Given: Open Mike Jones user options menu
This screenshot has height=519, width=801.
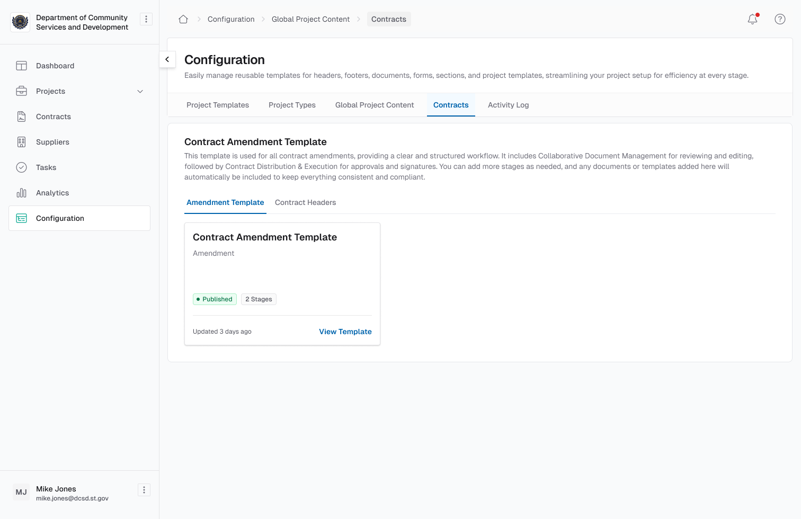Looking at the screenshot, I should tap(144, 490).
